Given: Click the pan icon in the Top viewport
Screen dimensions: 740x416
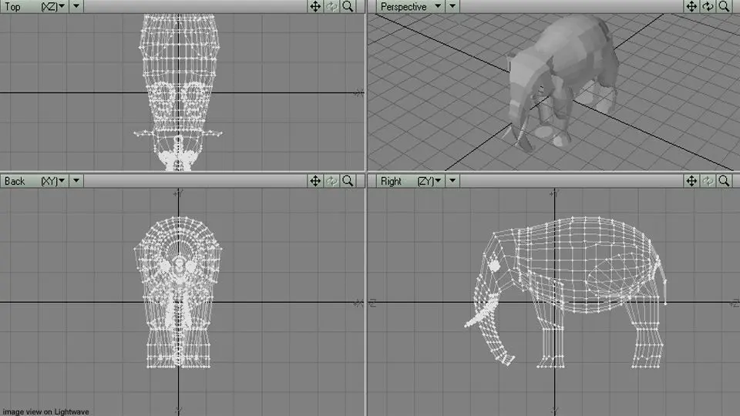Looking at the screenshot, I should 314,7.
